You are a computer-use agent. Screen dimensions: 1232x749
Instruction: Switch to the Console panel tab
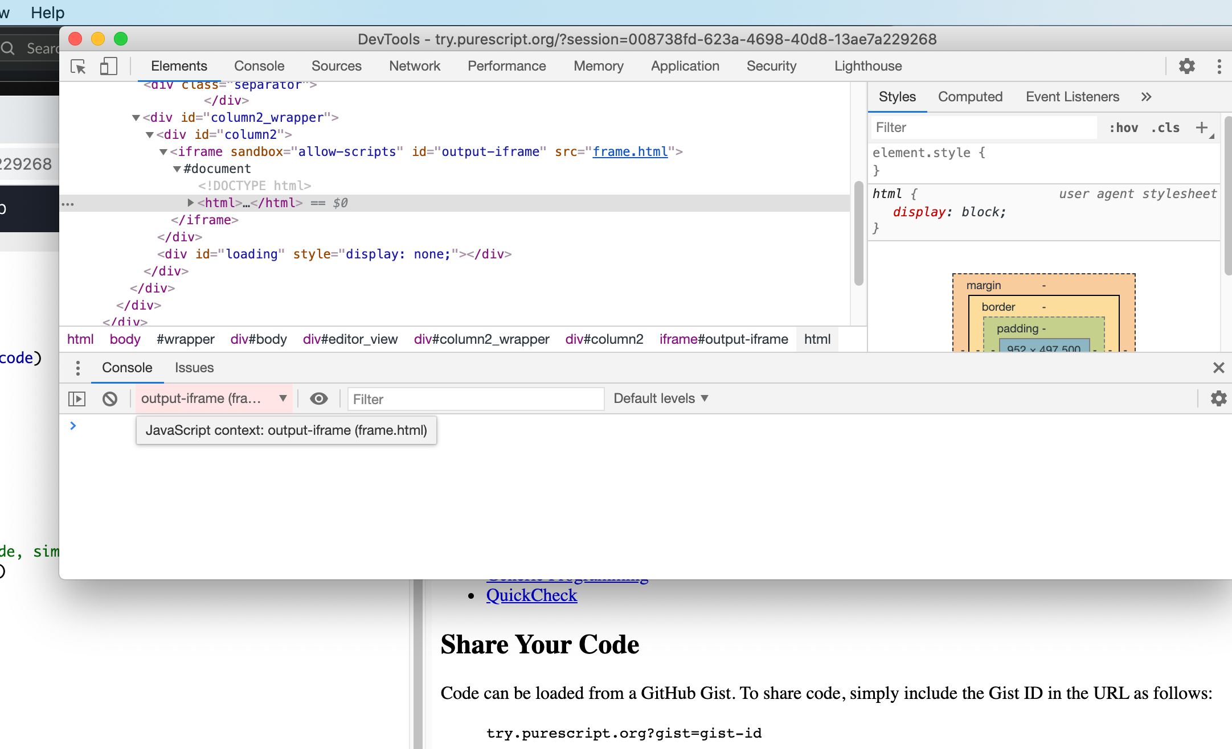(x=259, y=66)
